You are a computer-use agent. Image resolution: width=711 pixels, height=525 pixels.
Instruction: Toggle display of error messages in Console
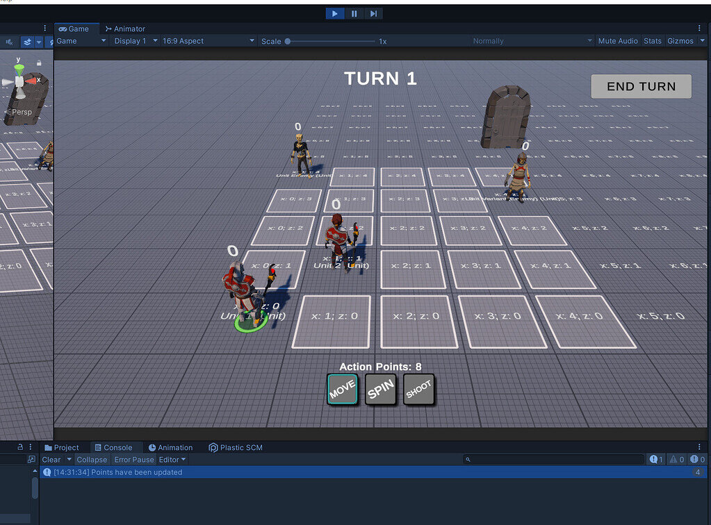point(697,459)
